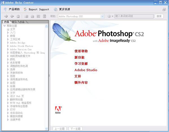Image resolution: width=169 pixels, height=132 pixels.
Task: Expand the Adobe Stock Photos topic
Action: pyautogui.click(x=8, y=46)
